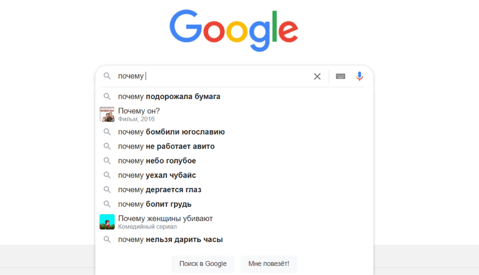Click magnifier icon beside 'почему нельзя дарить часы'
The height and width of the screenshot is (275, 479).
click(x=107, y=239)
